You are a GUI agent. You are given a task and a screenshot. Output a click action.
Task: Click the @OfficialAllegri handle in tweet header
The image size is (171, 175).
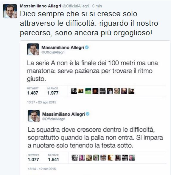tap(75, 6)
